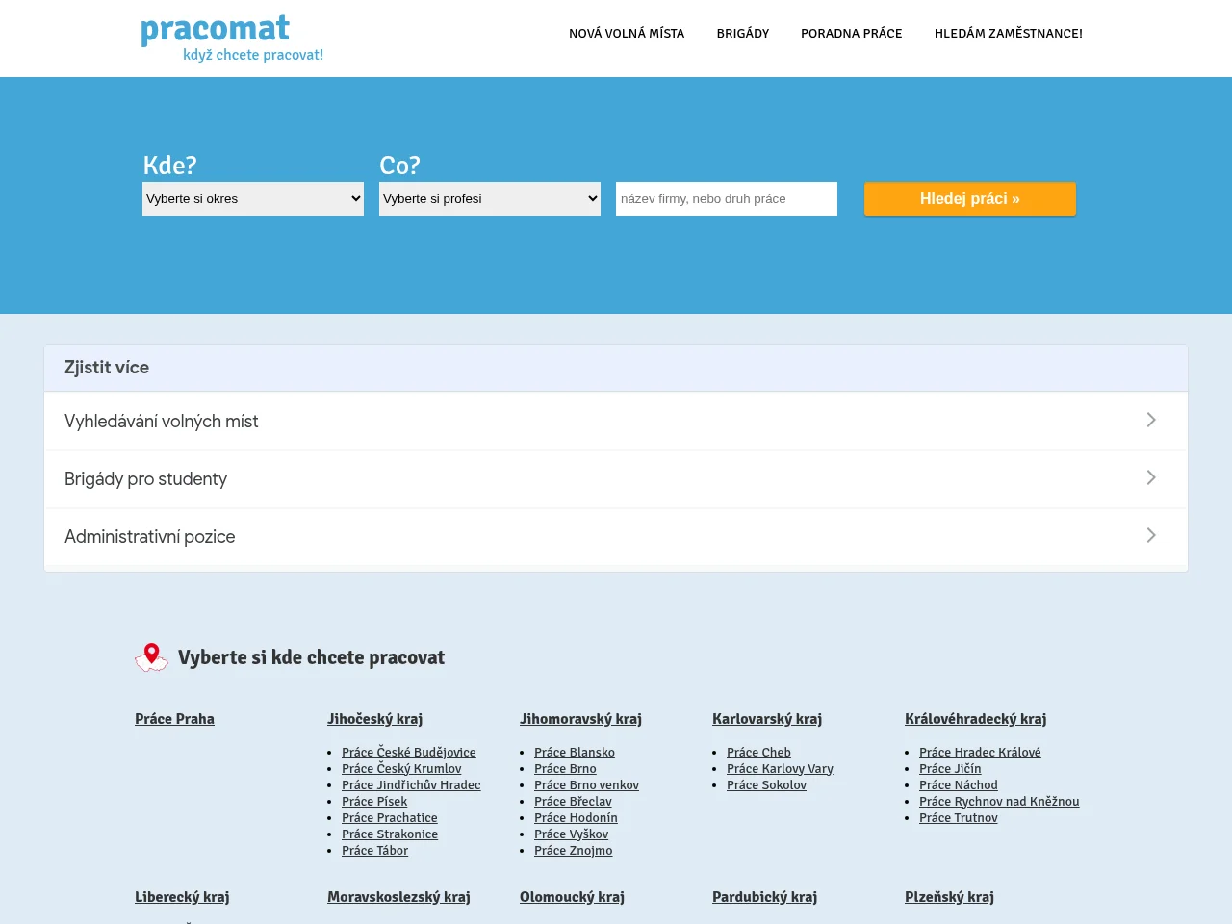Open the Jihočeský kraj heading link

click(x=374, y=719)
